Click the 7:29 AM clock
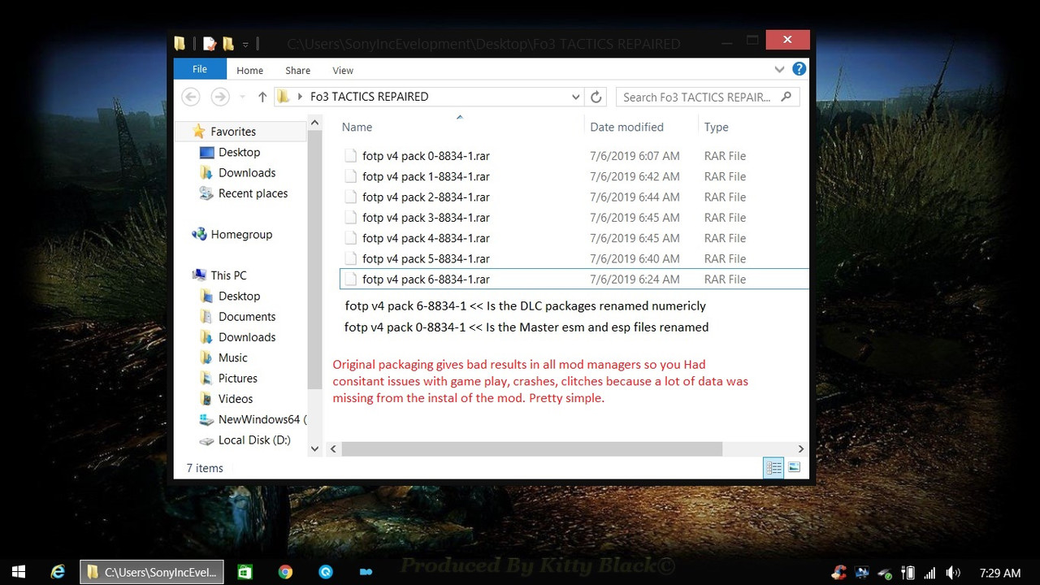Screen dimensions: 1040x585 pos(1000,573)
